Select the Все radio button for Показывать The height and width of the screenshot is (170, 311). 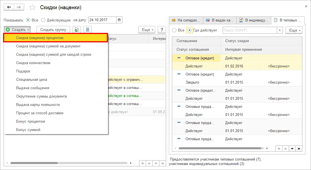(28, 20)
